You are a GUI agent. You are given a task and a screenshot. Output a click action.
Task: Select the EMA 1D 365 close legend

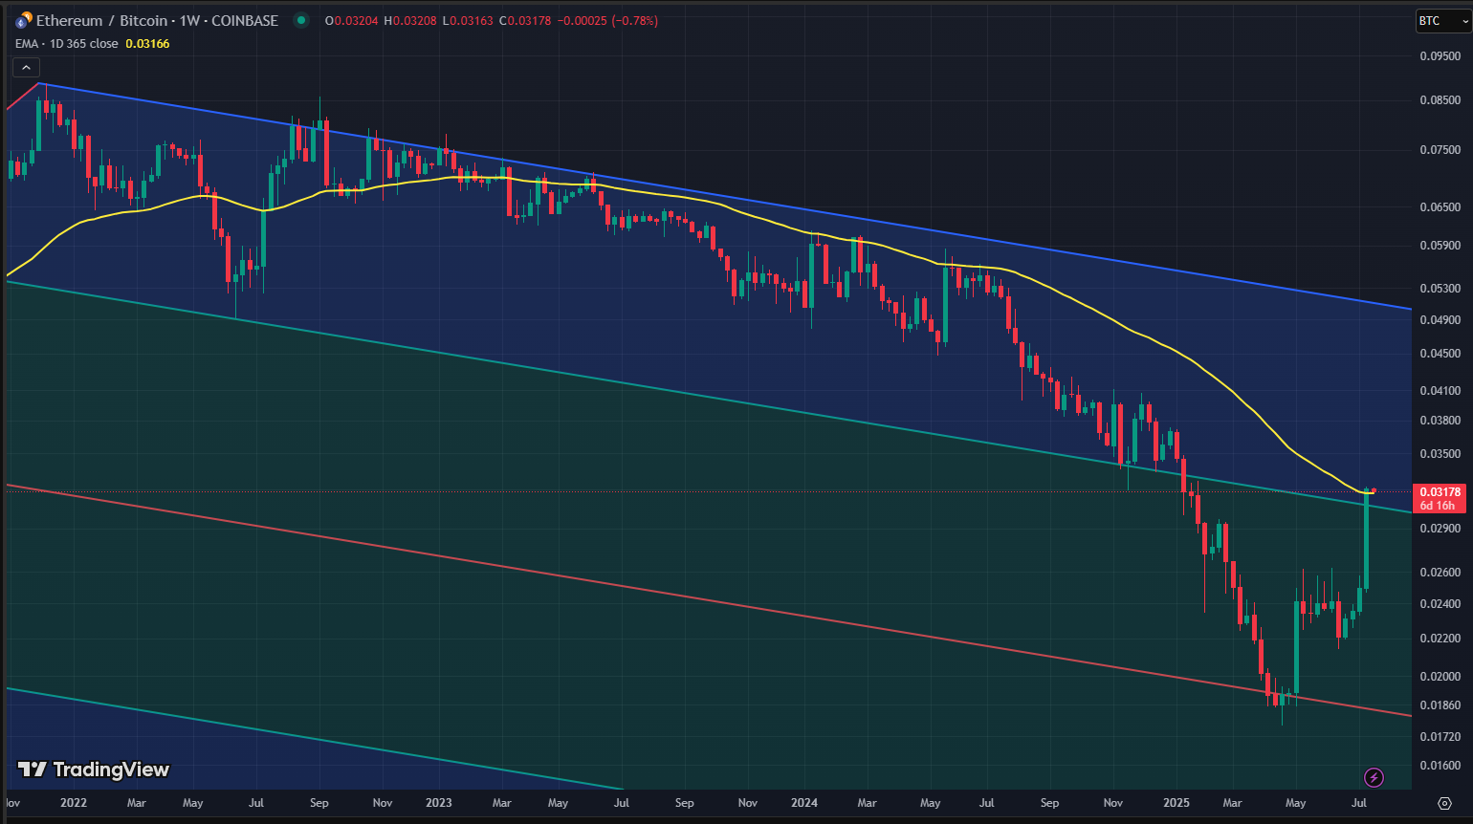point(67,44)
